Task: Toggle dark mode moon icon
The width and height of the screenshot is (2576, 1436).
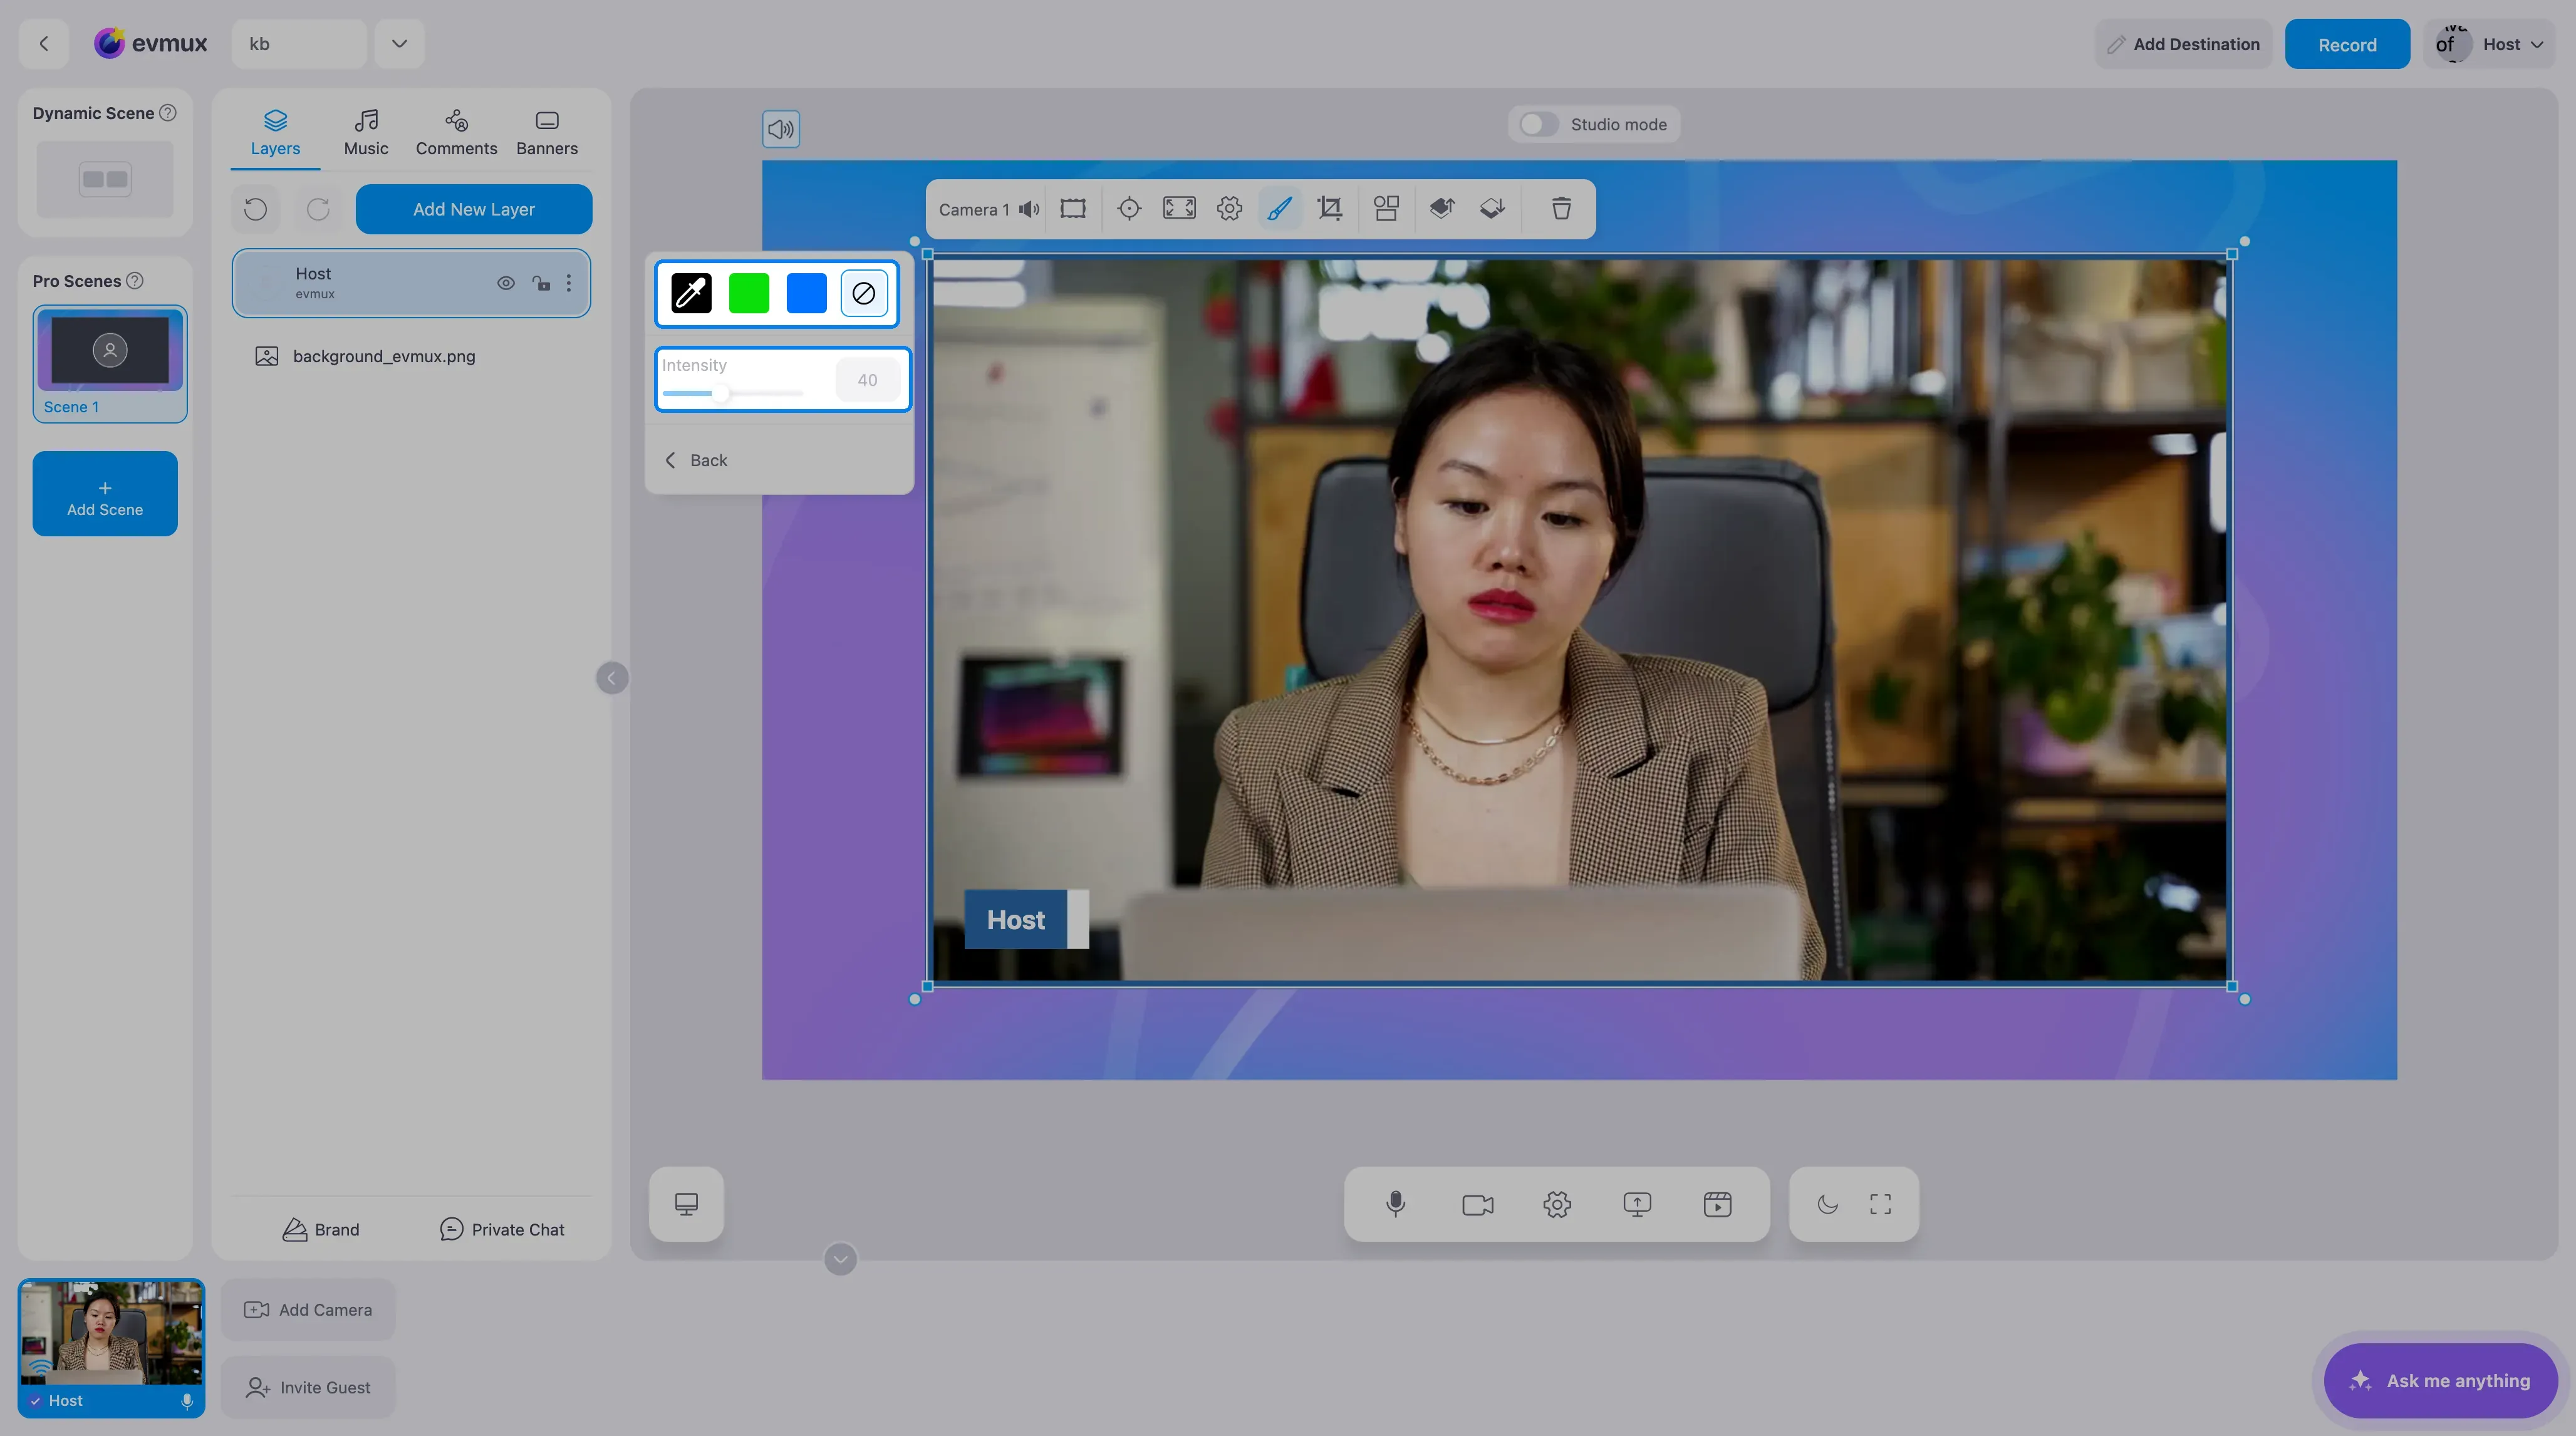Action: (1827, 1204)
